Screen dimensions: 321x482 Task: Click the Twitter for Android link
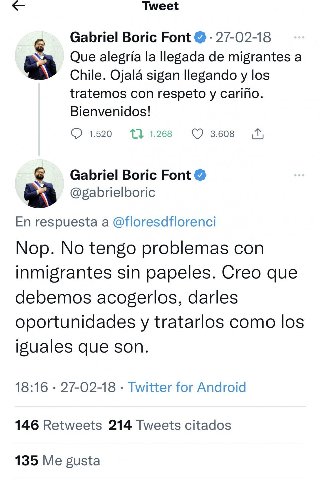[x=187, y=387]
